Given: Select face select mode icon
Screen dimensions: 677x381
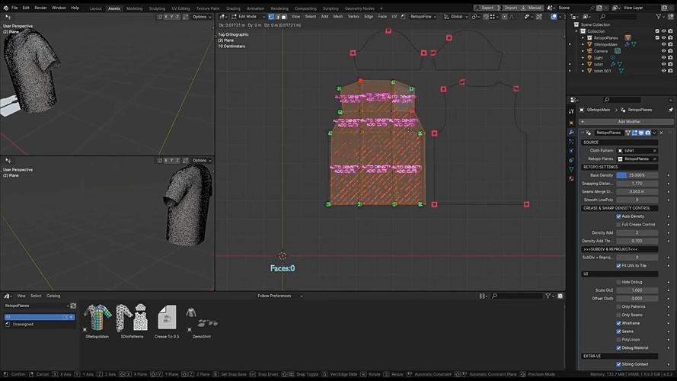Looking at the screenshot, I should [x=283, y=17].
